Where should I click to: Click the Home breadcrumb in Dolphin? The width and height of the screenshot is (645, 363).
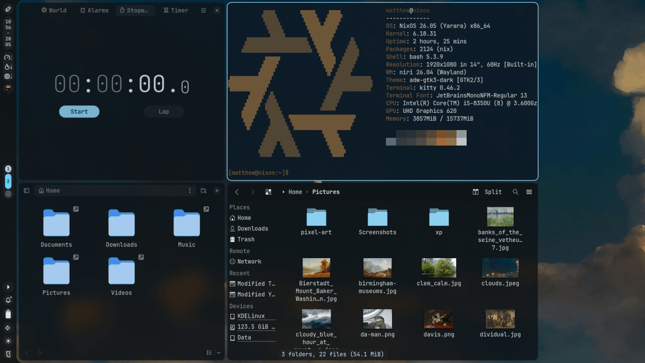click(295, 192)
